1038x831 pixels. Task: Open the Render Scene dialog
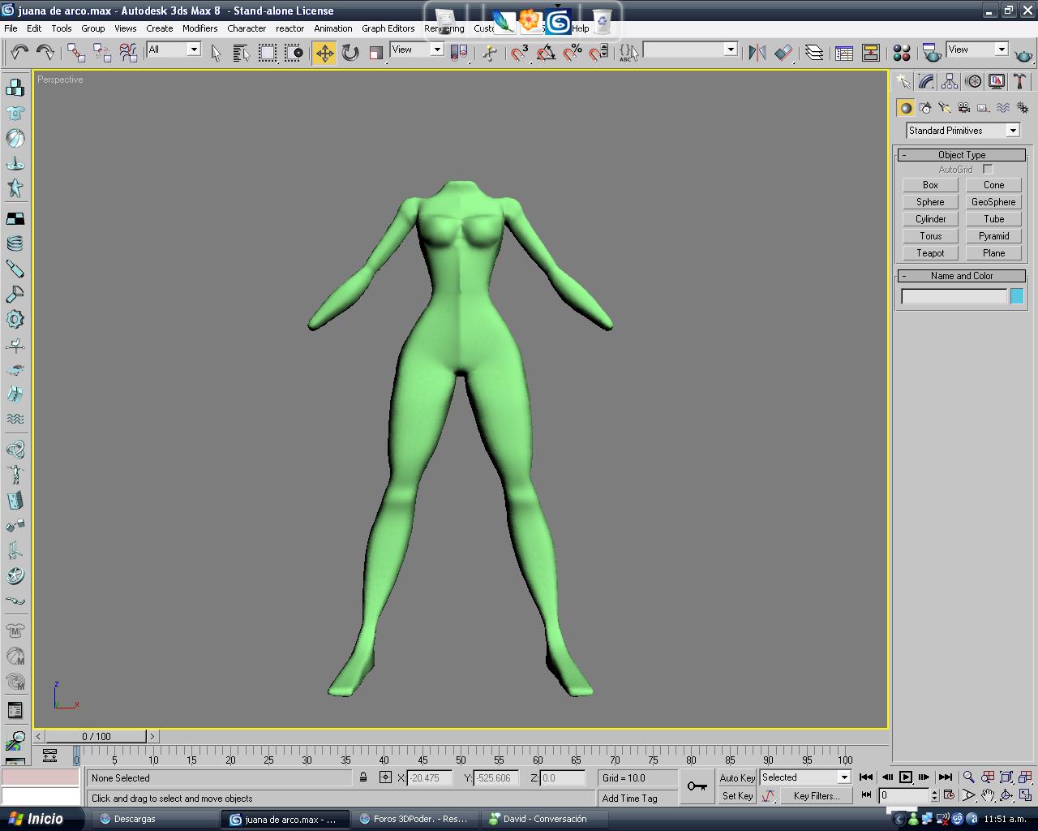[x=932, y=53]
